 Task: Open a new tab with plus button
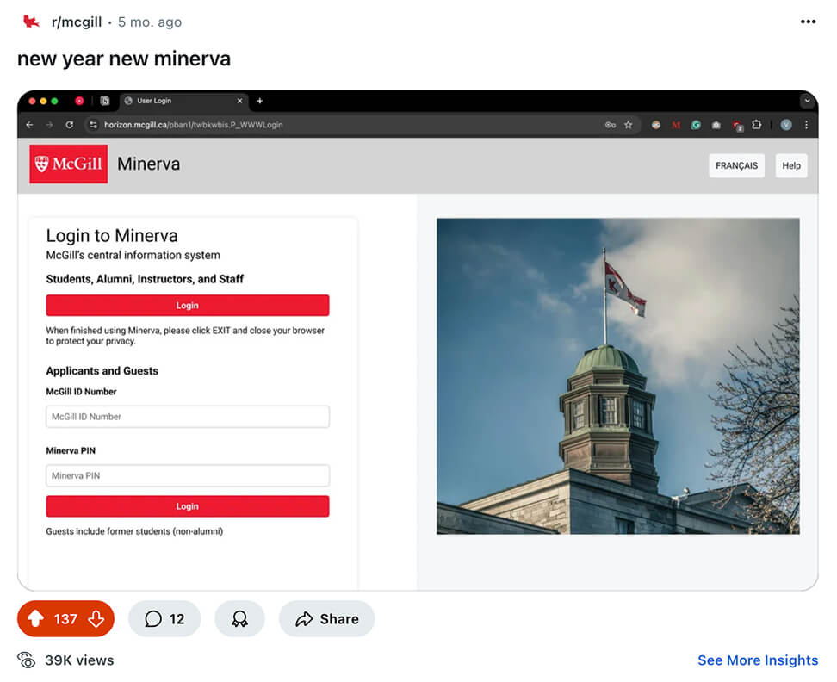point(259,101)
